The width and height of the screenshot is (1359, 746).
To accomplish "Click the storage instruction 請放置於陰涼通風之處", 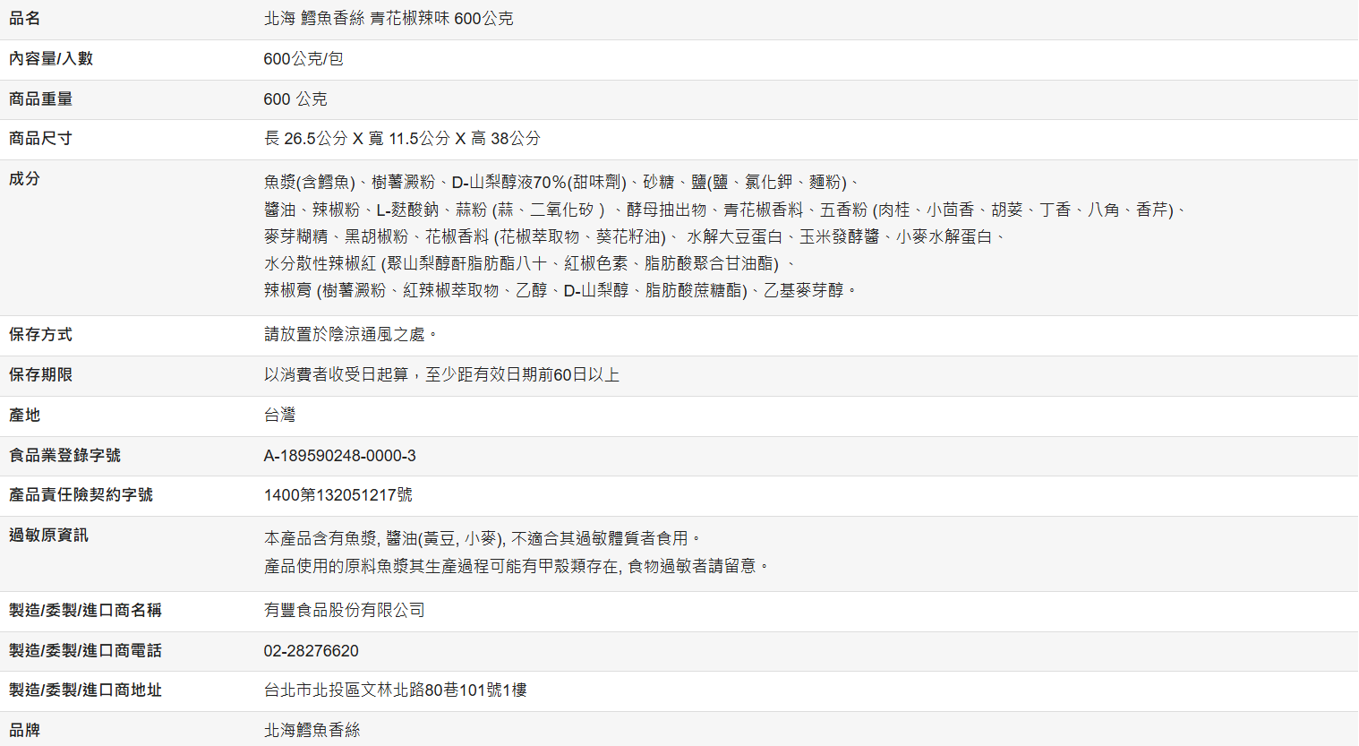I will pos(350,334).
